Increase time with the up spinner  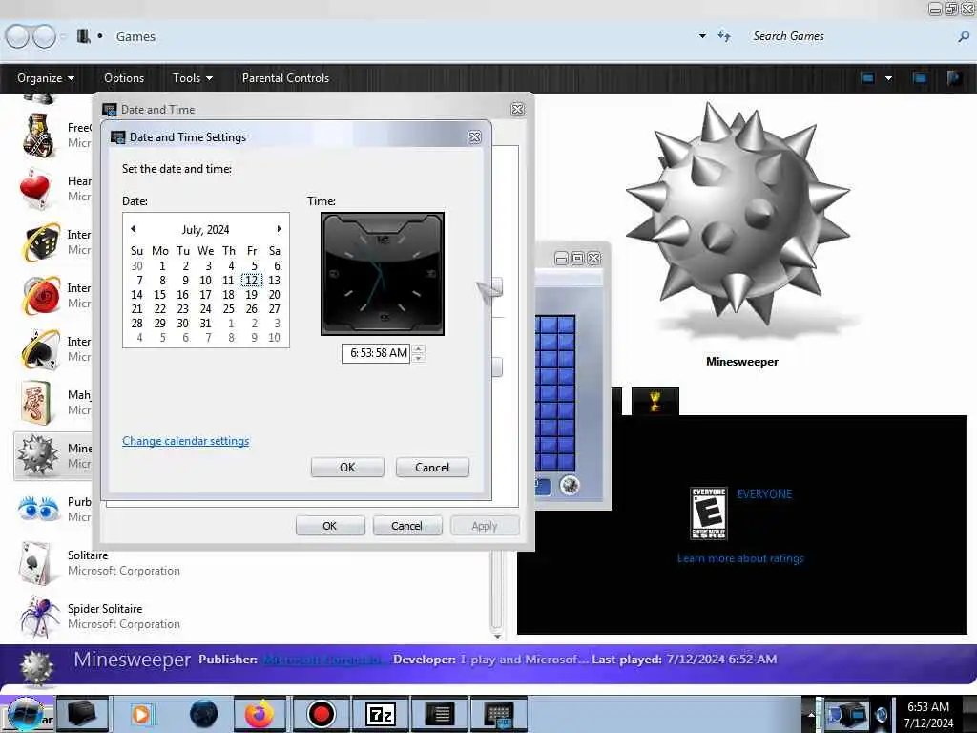click(x=419, y=348)
